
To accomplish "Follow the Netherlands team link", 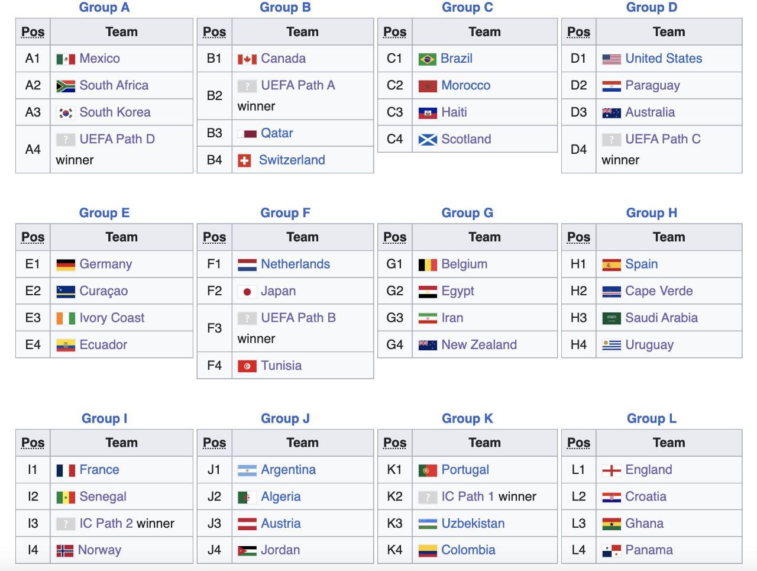I will (x=295, y=264).
